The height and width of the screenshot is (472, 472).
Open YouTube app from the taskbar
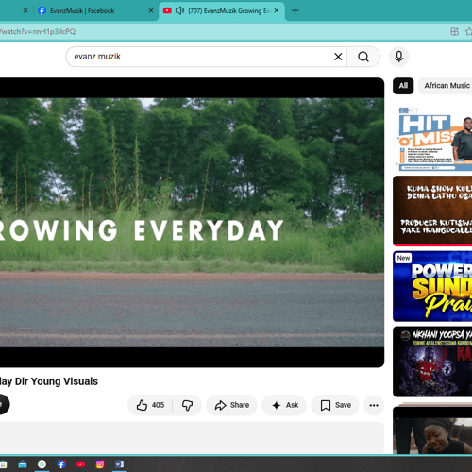[80, 464]
